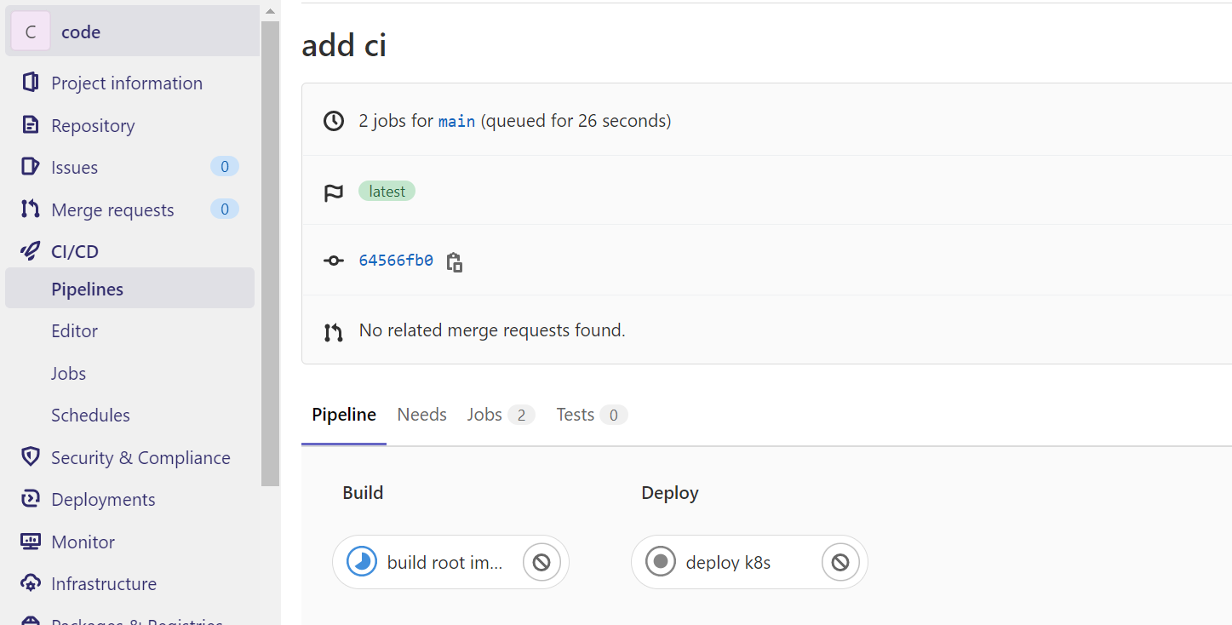
Task: Collapse the CI/CD sidebar section
Action: click(x=75, y=251)
